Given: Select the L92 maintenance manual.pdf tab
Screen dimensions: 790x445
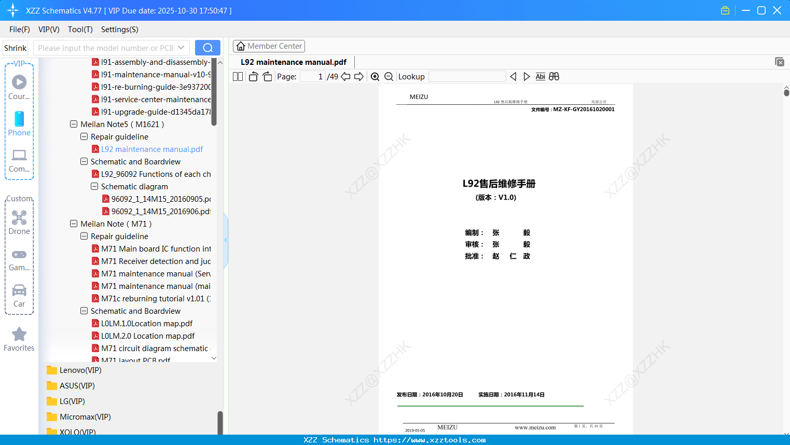Looking at the screenshot, I should pyautogui.click(x=294, y=62).
